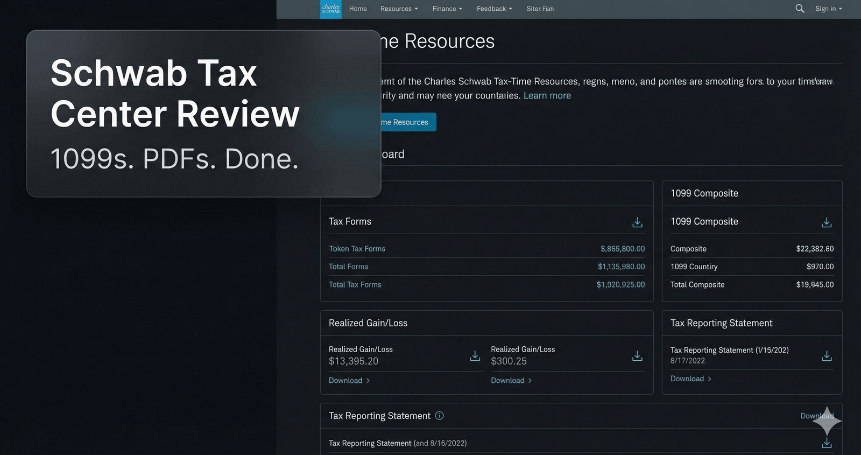The image size is (861, 455).
Task: Select the $,855,800.00 amount
Action: click(623, 249)
